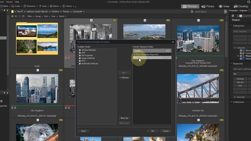Open the Filter dropdown
The image size is (251, 141).
tap(30, 16)
